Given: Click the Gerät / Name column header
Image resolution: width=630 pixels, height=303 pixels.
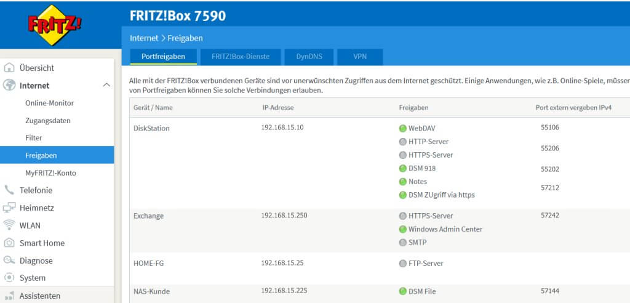Looking at the screenshot, I should pyautogui.click(x=153, y=107).
